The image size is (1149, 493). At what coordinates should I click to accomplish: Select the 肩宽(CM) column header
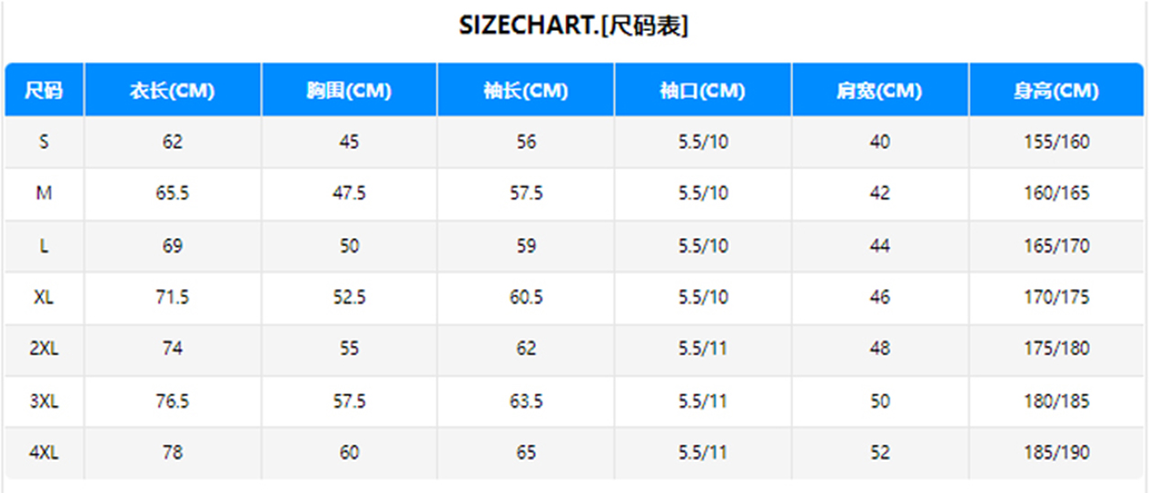point(879,91)
